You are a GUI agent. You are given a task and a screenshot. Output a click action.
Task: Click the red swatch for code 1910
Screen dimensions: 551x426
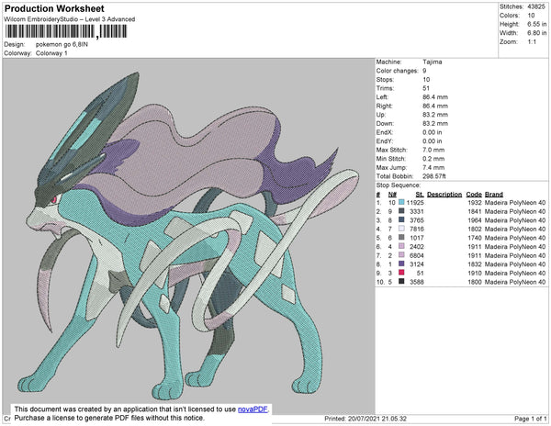tap(401, 273)
